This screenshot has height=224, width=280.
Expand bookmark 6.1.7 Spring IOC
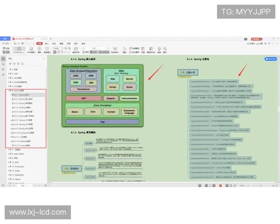11,120
